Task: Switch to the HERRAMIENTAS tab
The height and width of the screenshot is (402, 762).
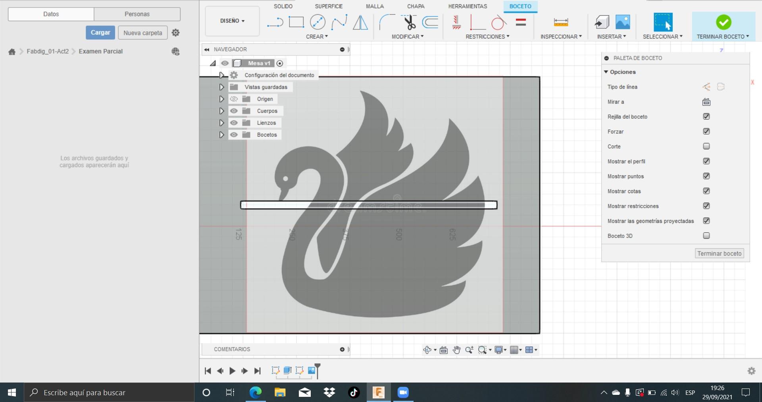Action: tap(468, 6)
